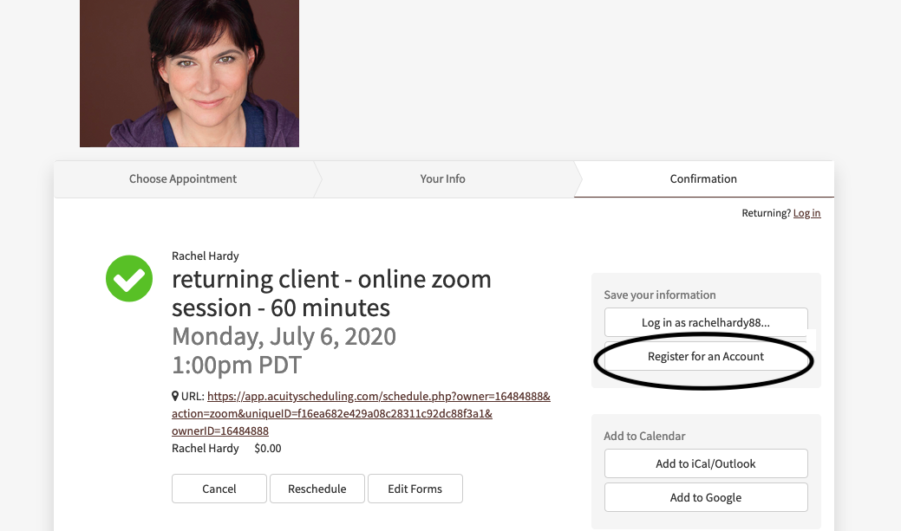Click 'Rachel Hardy' name beside the price
This screenshot has height=531, width=901.
click(206, 449)
